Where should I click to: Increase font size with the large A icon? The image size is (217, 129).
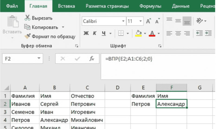pos(148,21)
